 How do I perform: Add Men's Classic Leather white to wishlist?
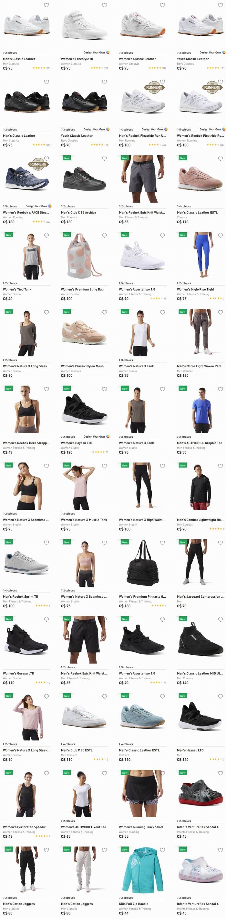click(46, 5)
